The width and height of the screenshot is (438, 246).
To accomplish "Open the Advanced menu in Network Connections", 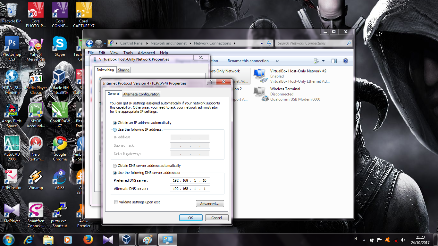I will [146, 53].
